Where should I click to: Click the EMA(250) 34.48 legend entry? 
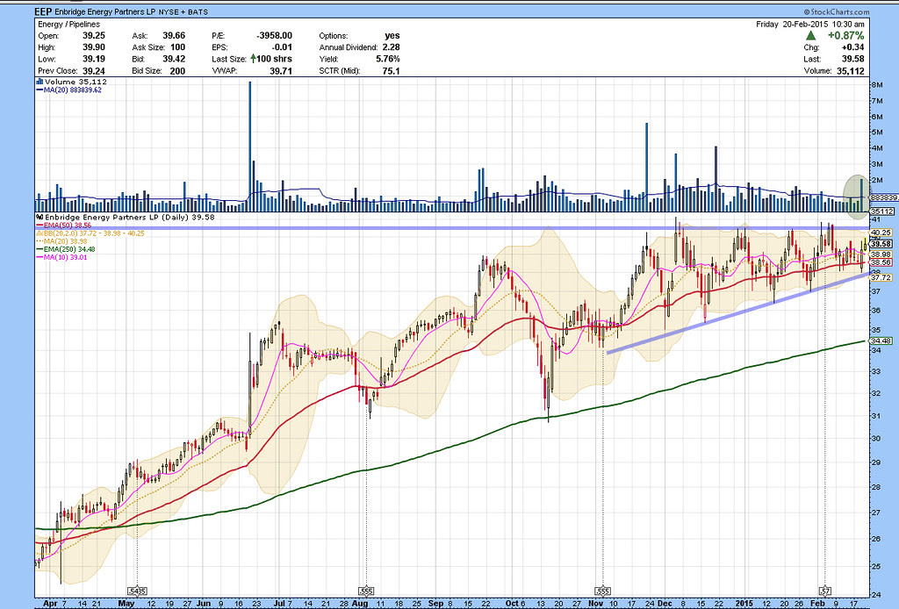65,249
